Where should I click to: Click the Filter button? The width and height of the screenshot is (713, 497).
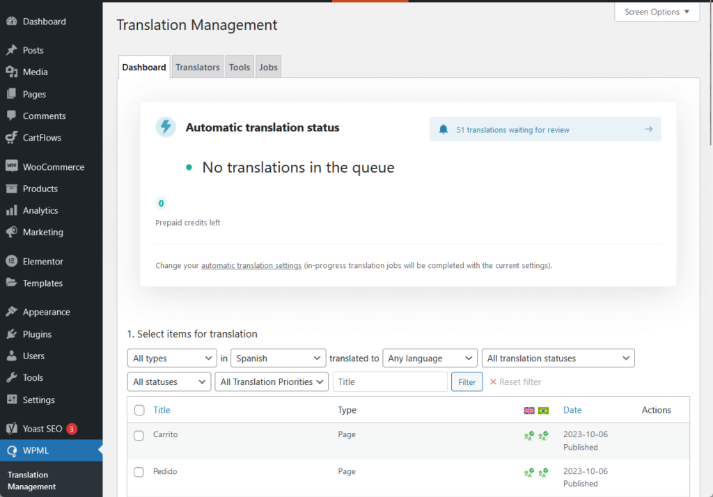point(467,381)
